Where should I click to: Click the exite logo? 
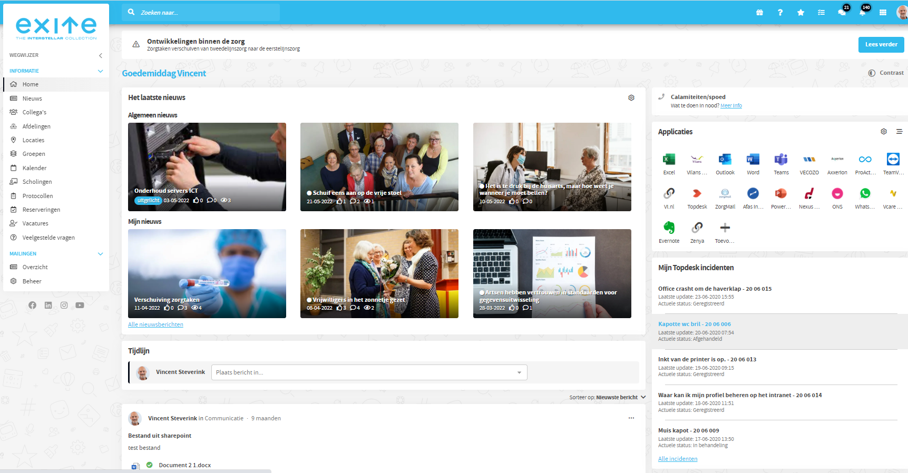point(56,28)
